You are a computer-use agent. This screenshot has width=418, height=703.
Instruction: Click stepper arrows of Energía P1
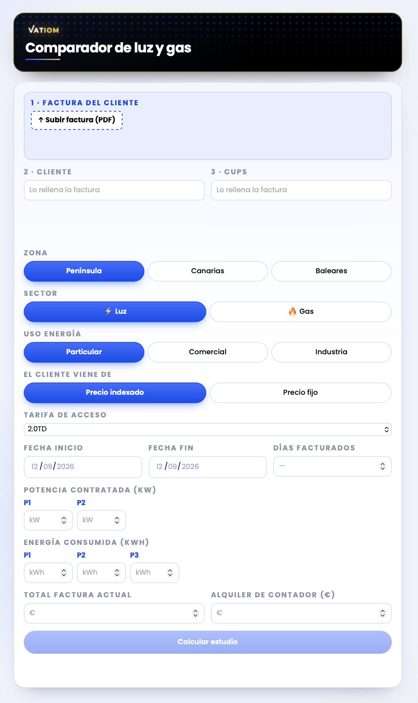64,573
